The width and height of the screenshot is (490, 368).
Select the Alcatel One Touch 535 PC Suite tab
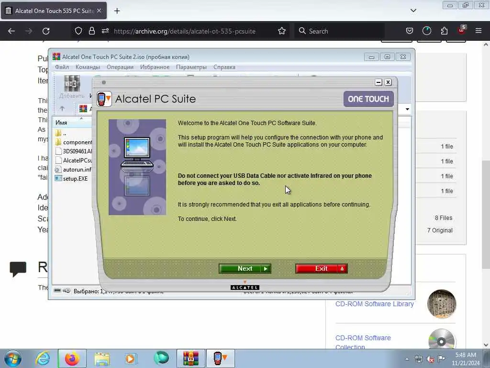pyautogui.click(x=54, y=11)
